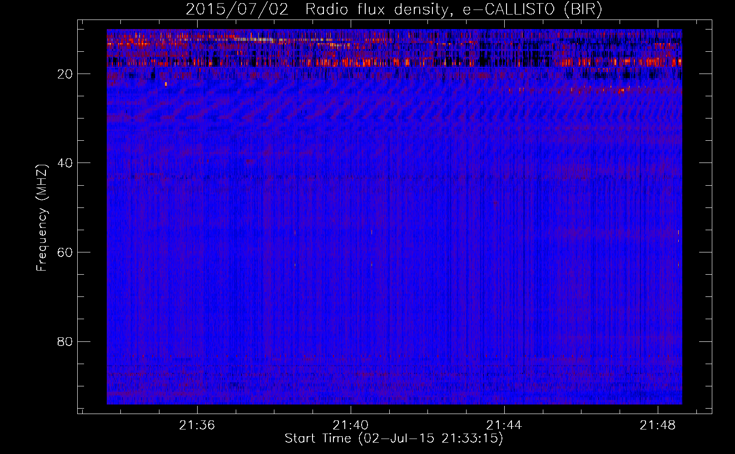Click the plot title "Radio flux density, e-CALLISTO (BIR)"
Viewport: 735px width, 454px height.
pos(453,10)
